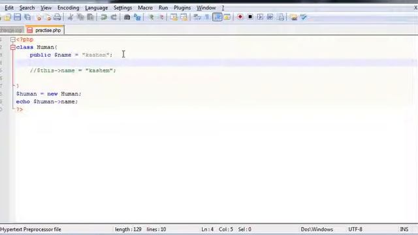Screen dimensions: 418x235
Task: Click the 'public $name = "kashem";' line
Action: coord(71,55)
